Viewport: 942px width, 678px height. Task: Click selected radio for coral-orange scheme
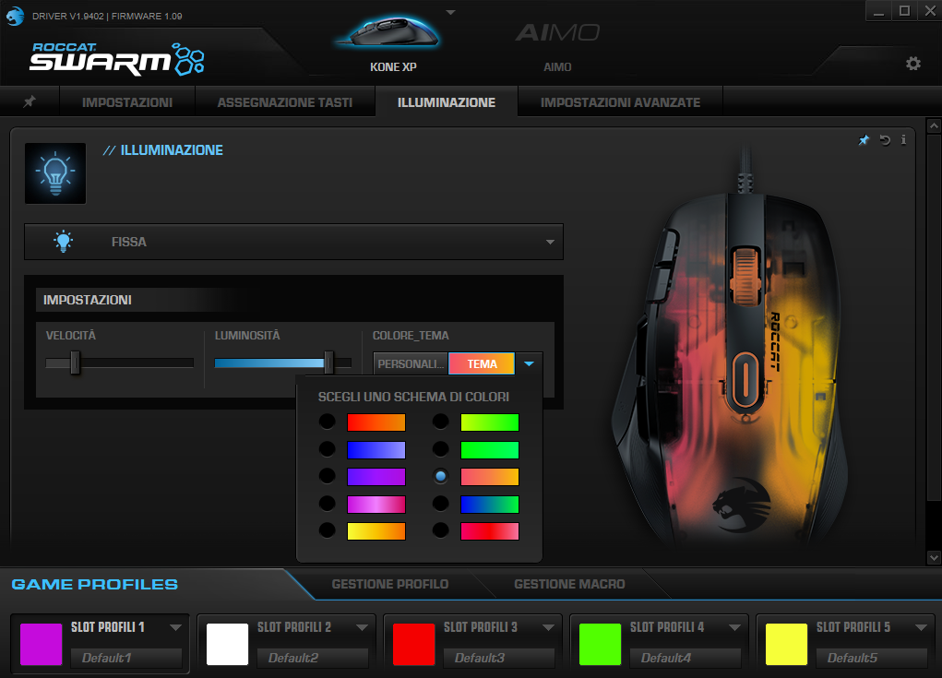[440, 476]
